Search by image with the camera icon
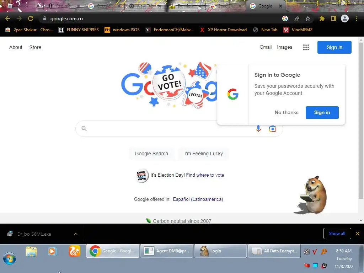Viewport: 364px width, 273px height. coord(273,129)
